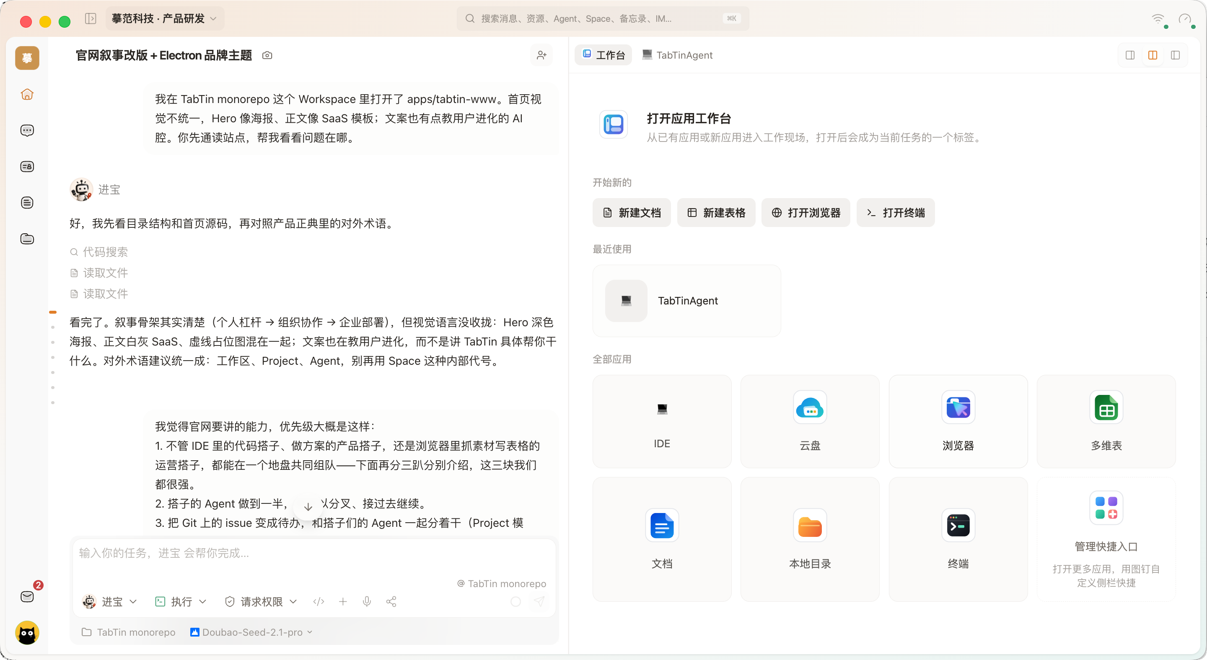Click the send message arrow icon
The image size is (1207, 660).
pos(539,601)
